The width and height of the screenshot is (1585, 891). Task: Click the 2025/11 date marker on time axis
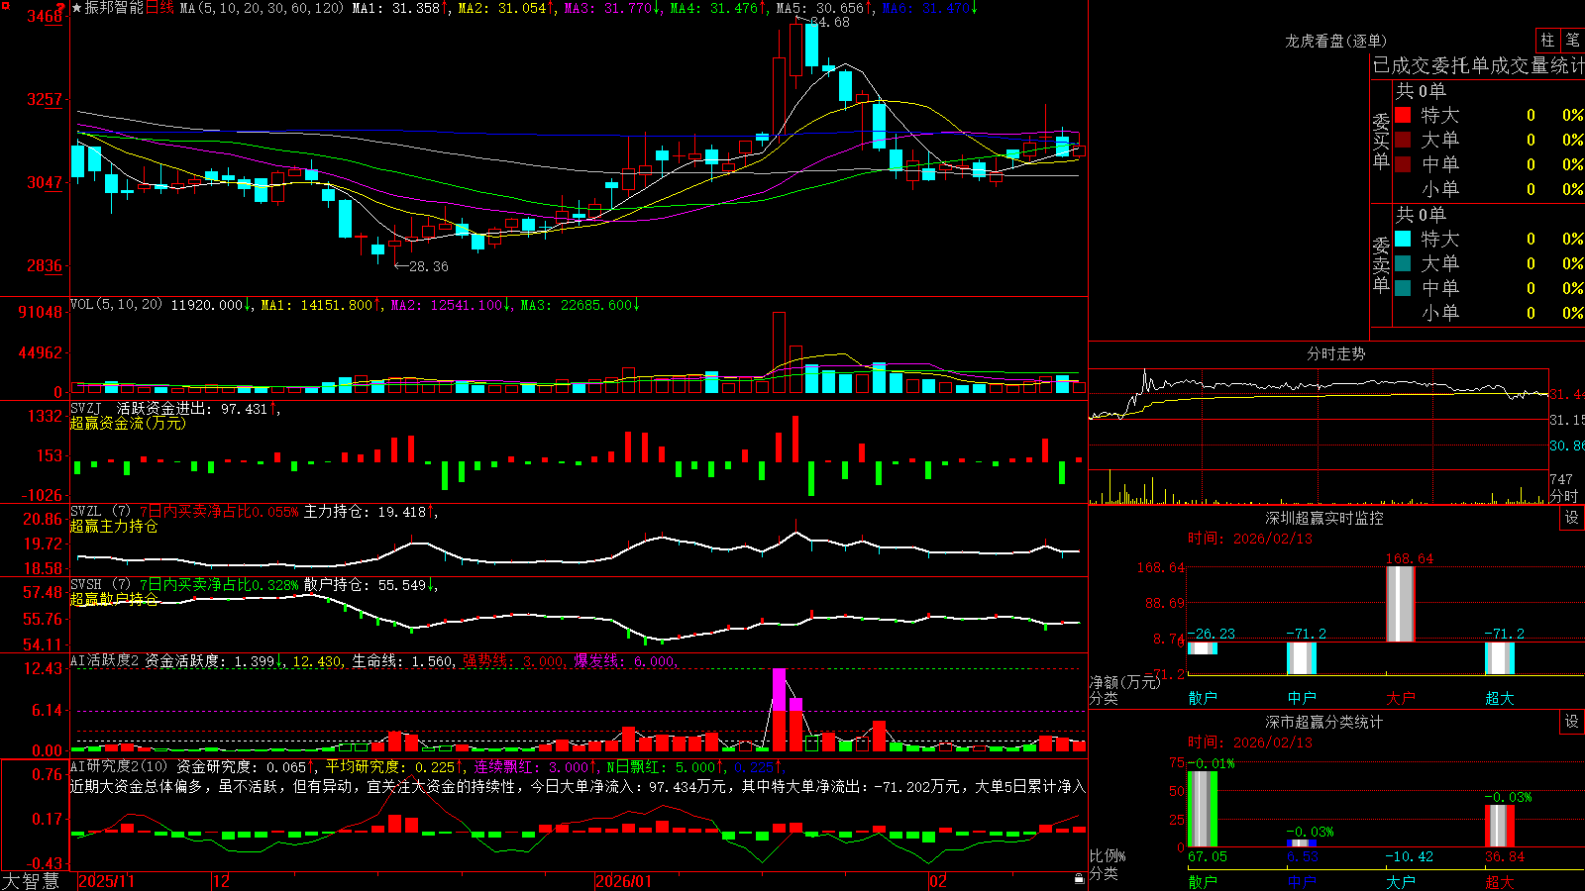point(106,881)
